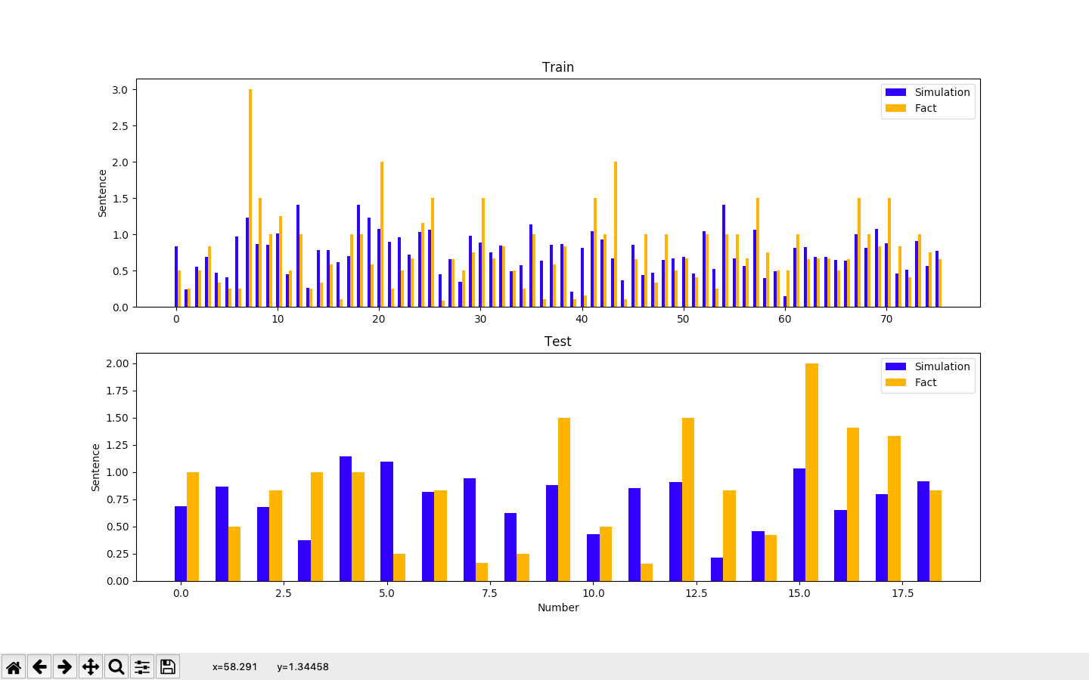Click the "5.0" x-tick on Test chart

[x=386, y=593]
